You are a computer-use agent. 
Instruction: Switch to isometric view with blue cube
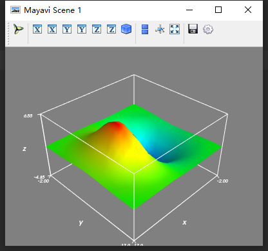pos(126,29)
